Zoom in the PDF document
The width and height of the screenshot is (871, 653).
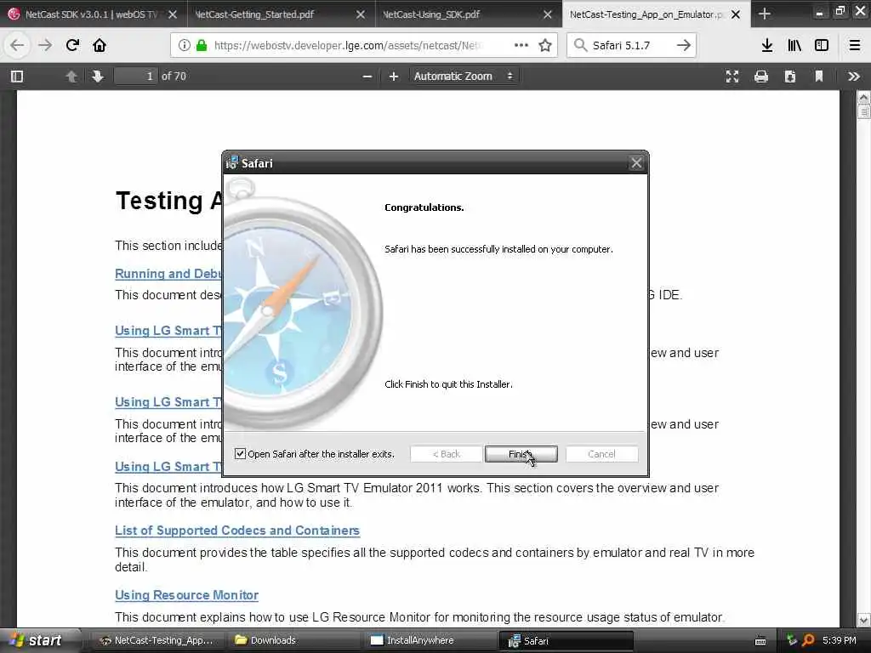(x=393, y=76)
